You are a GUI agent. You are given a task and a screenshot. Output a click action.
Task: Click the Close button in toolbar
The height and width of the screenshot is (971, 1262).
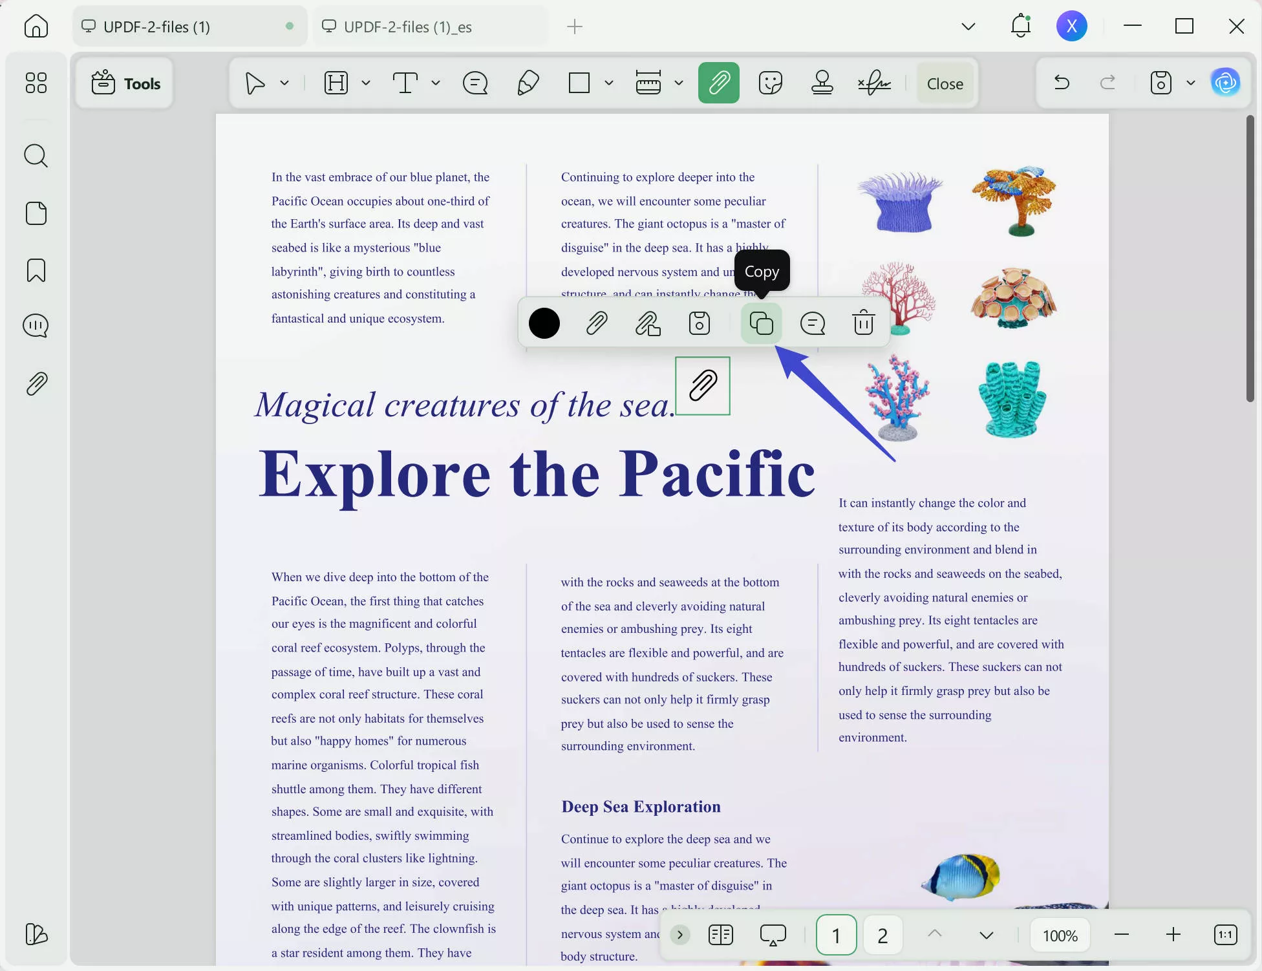click(x=945, y=83)
